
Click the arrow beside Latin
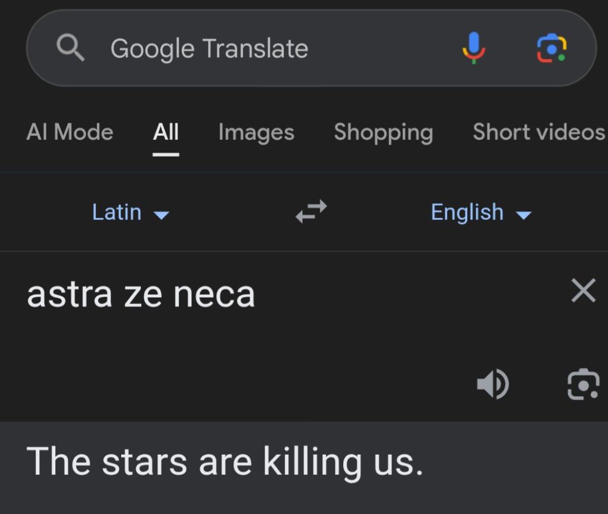[161, 215]
